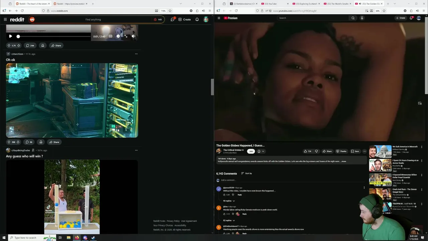Open We Built America in Minecraft thumbnail
The width and height of the screenshot is (428, 241).
380,151
